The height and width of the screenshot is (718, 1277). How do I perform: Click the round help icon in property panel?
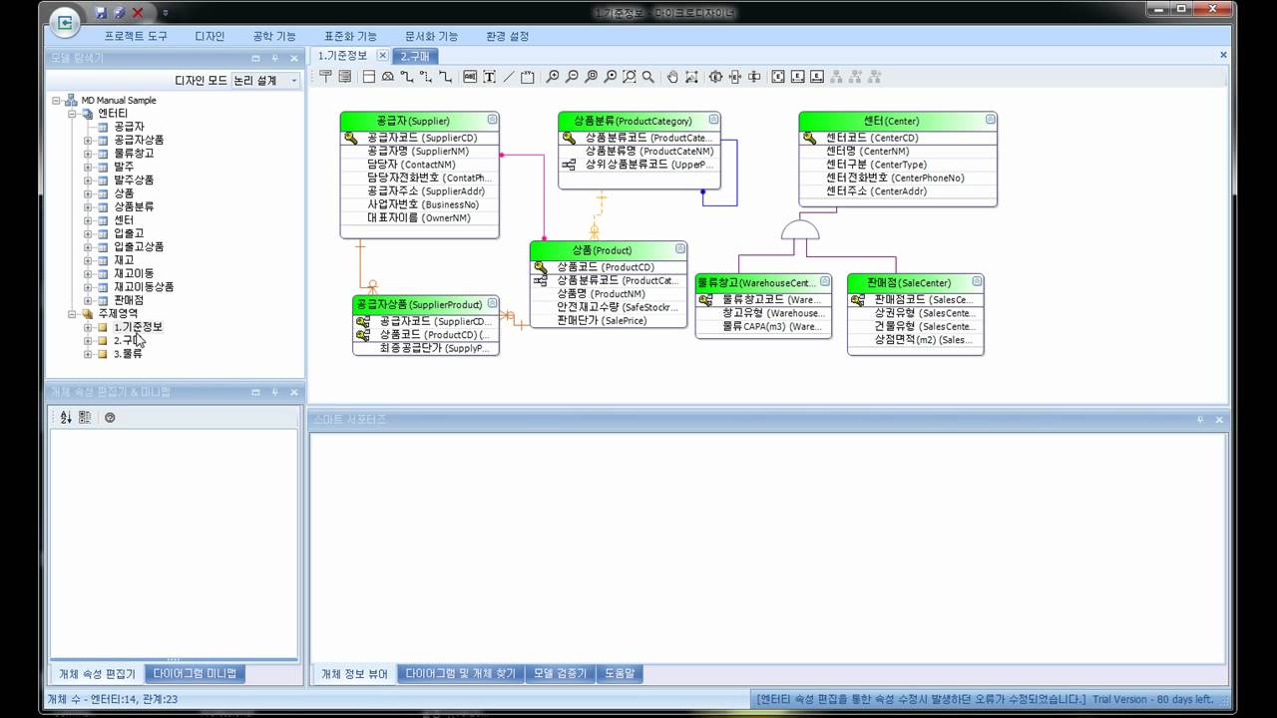tap(110, 418)
